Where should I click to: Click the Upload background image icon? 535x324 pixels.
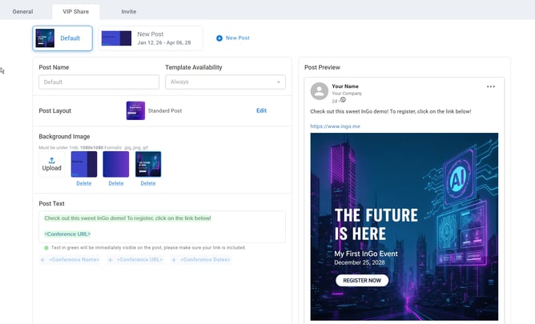(x=51, y=161)
